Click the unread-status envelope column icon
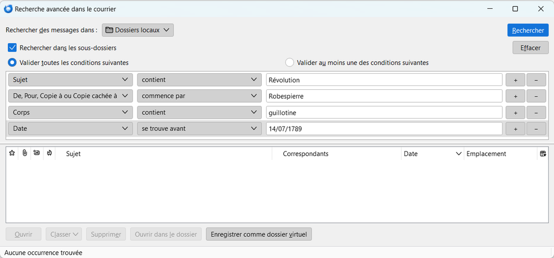The height and width of the screenshot is (258, 554). tap(37, 154)
